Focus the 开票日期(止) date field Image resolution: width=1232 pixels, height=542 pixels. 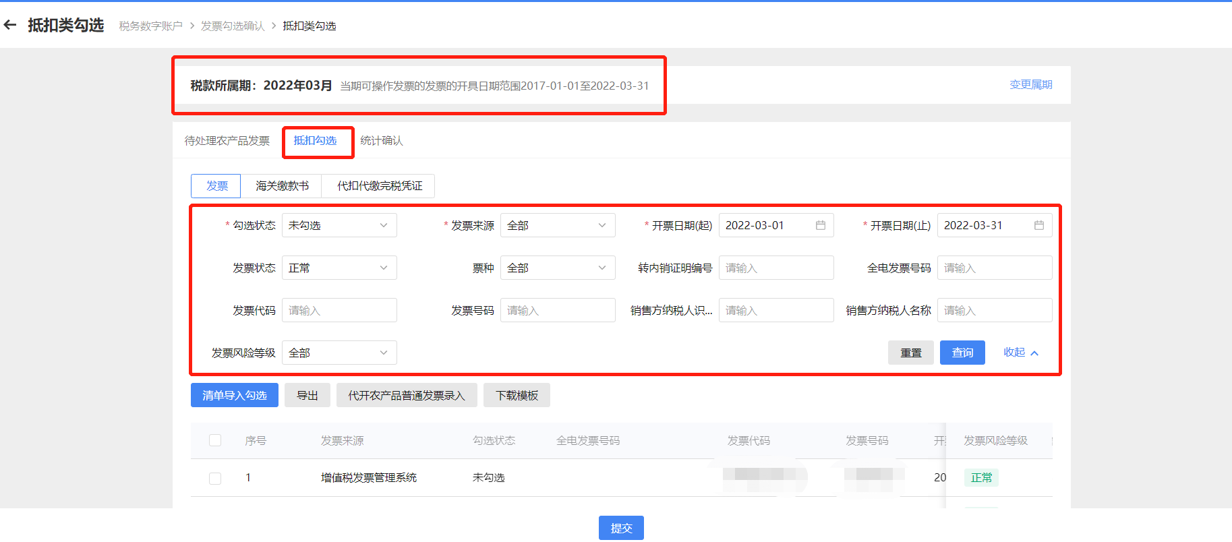point(995,225)
